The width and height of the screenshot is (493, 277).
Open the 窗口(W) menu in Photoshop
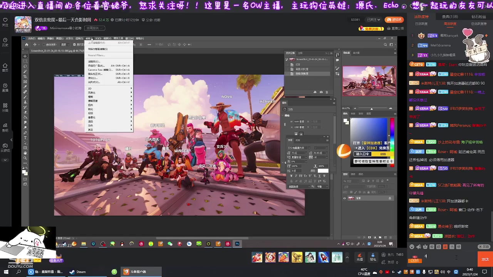(129, 38)
